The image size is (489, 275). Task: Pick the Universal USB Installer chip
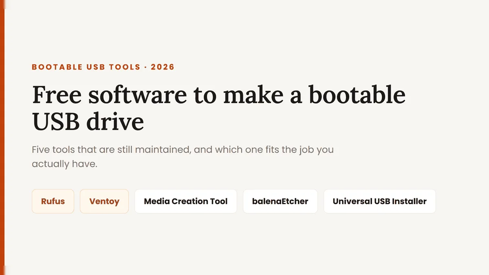[x=380, y=201]
